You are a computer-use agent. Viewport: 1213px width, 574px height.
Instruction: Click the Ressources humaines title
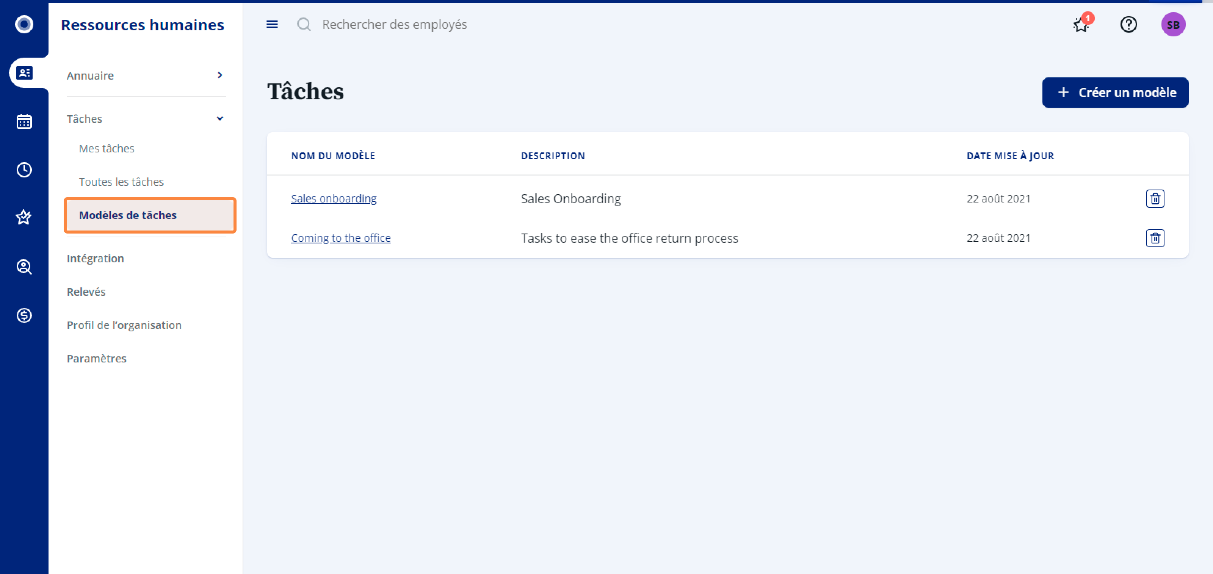pyautogui.click(x=142, y=25)
